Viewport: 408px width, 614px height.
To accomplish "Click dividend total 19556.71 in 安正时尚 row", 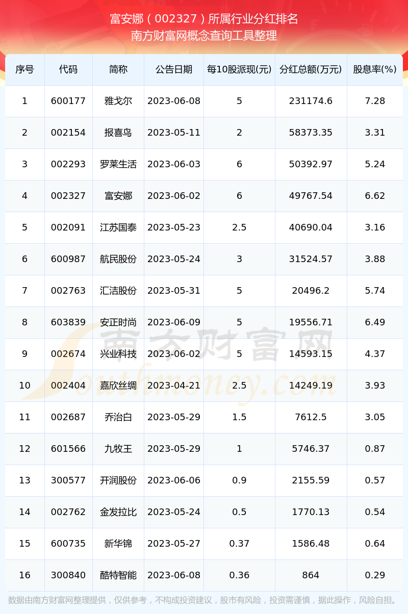I will pos(311,322).
